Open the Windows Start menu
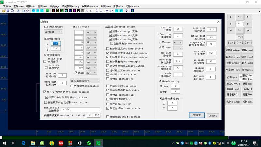Image resolution: width=261 pixels, height=147 pixels. [5, 143]
